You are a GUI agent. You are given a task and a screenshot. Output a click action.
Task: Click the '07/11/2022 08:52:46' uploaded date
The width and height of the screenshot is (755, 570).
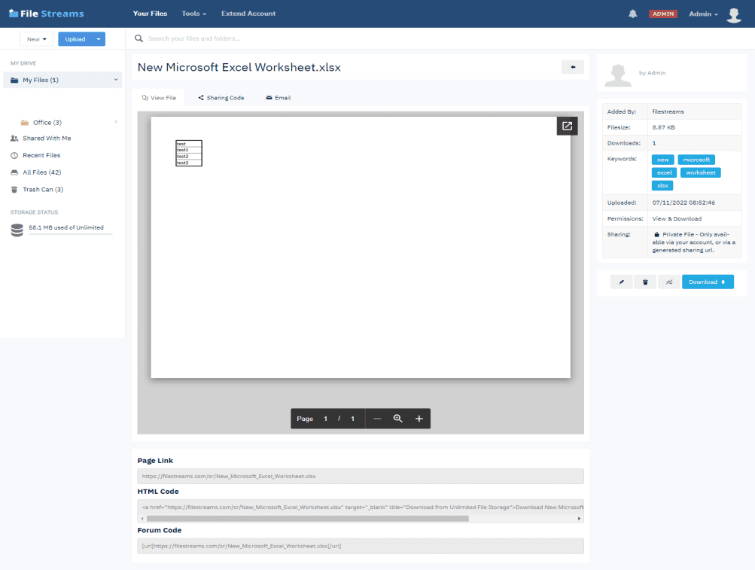683,203
